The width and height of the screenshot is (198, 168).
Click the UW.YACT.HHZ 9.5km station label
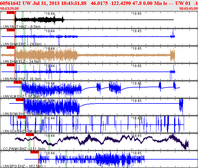pyautogui.click(x=22, y=27)
